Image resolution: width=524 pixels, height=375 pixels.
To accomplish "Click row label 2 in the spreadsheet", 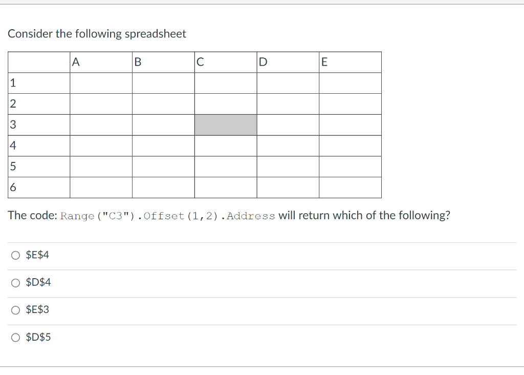I will click(x=38, y=103).
